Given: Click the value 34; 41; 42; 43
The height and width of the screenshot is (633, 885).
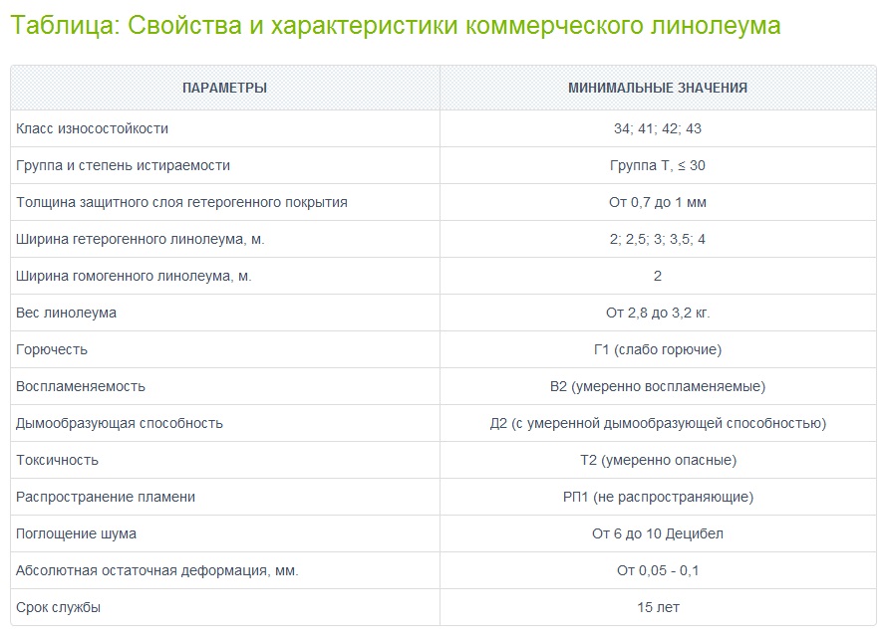Looking at the screenshot, I should 658,128.
